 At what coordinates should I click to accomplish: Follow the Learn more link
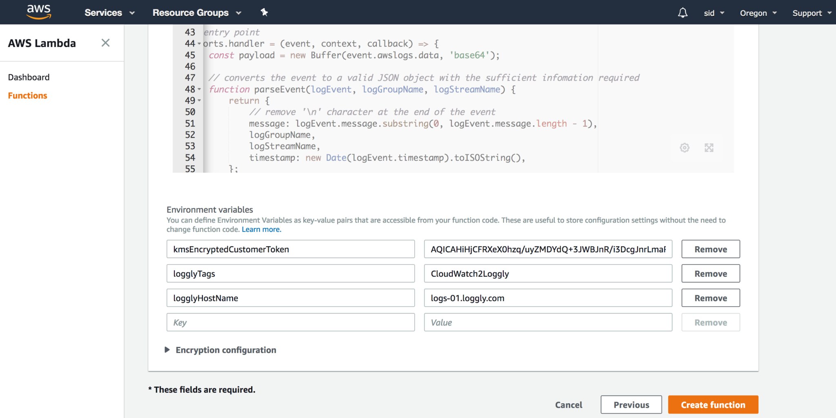point(261,229)
